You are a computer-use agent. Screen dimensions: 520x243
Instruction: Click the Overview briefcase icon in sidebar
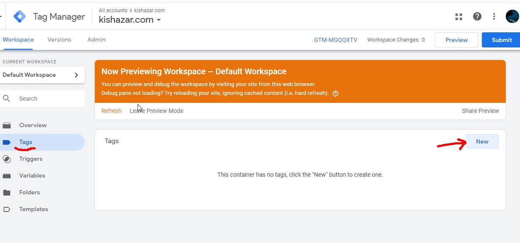click(x=7, y=125)
